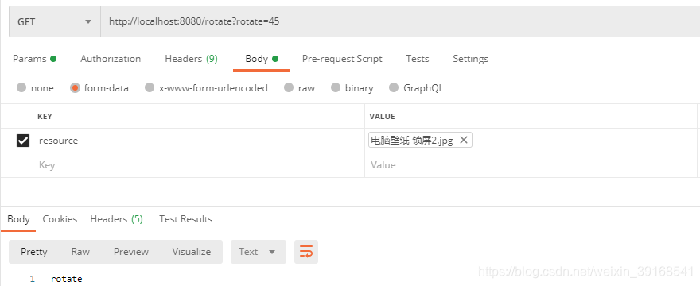Viewport: 700px width, 286px height.
Task: Open the Test Results tab
Action: (x=185, y=219)
